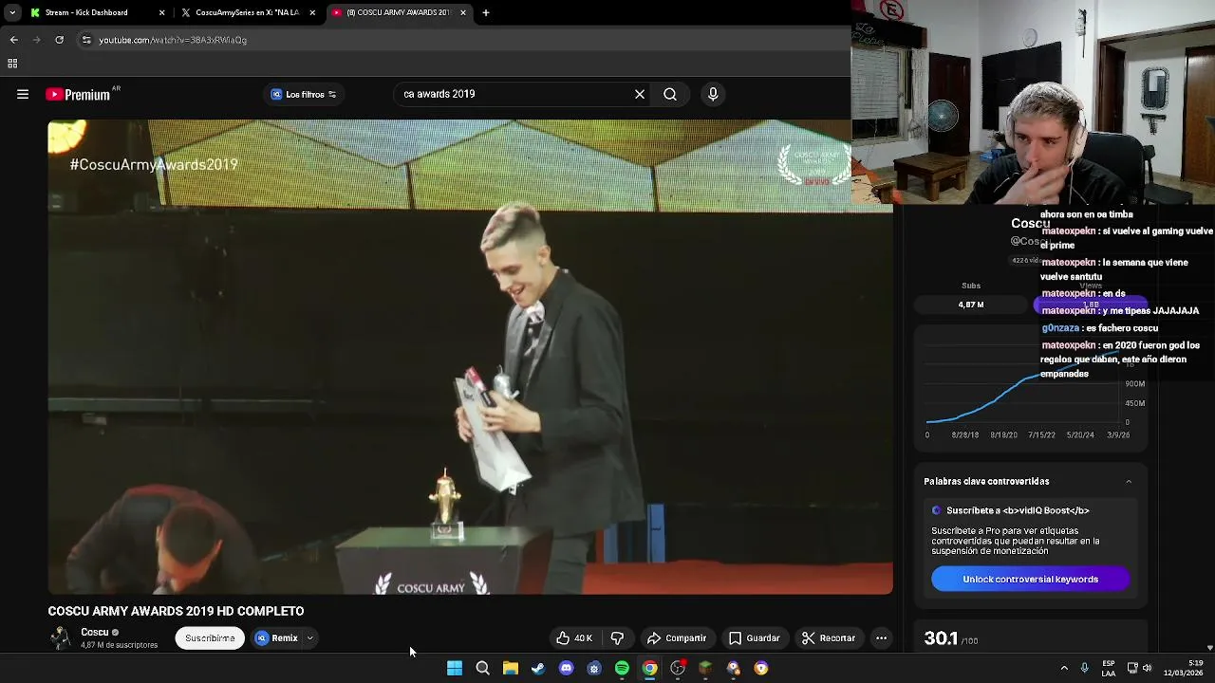Click the YouTube address bar URL
The height and width of the screenshot is (683, 1215).
173,40
